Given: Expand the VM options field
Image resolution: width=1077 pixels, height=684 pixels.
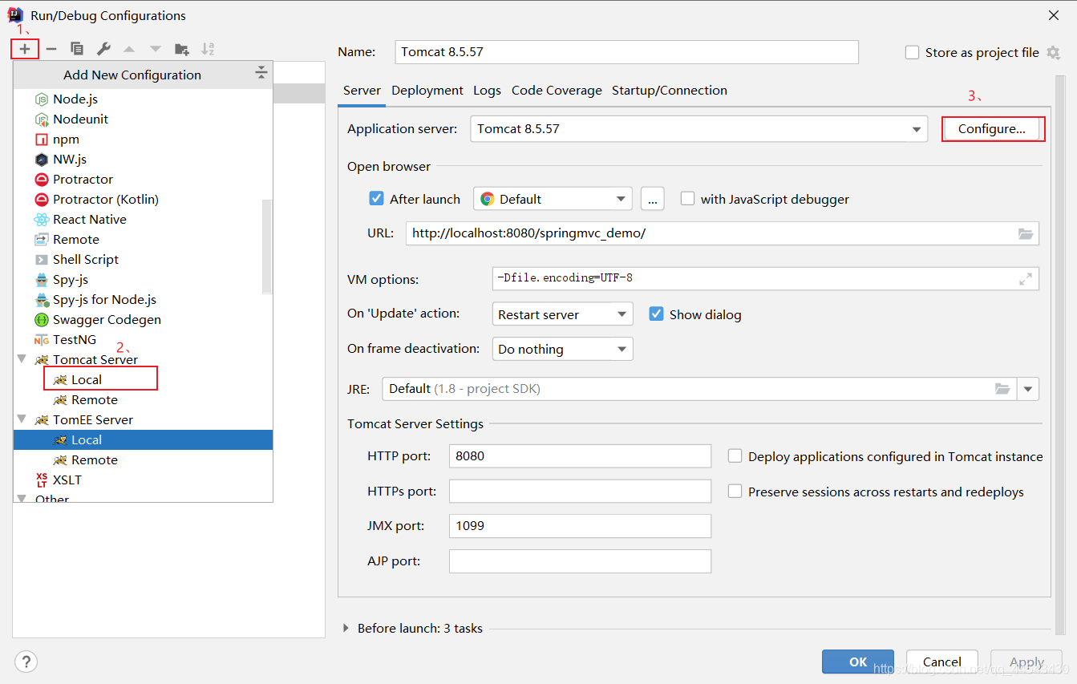Looking at the screenshot, I should 1026,279.
